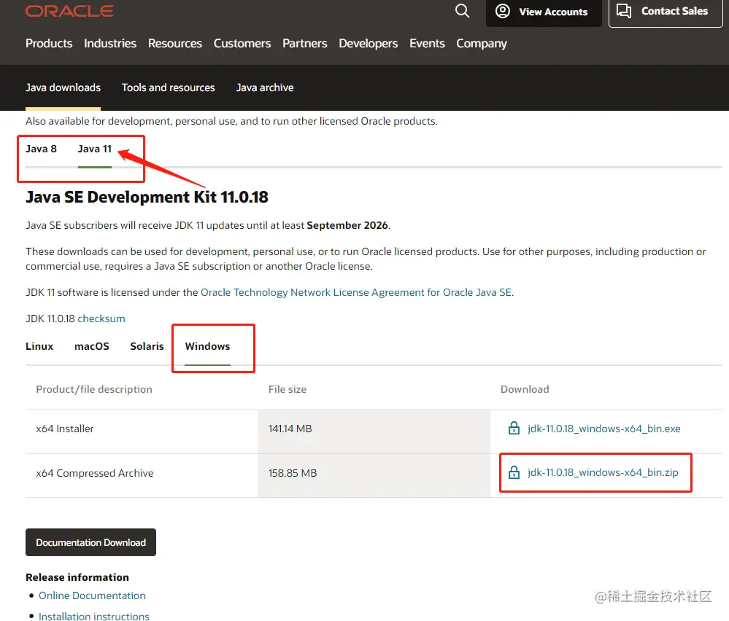Open the Products menu

pos(49,43)
